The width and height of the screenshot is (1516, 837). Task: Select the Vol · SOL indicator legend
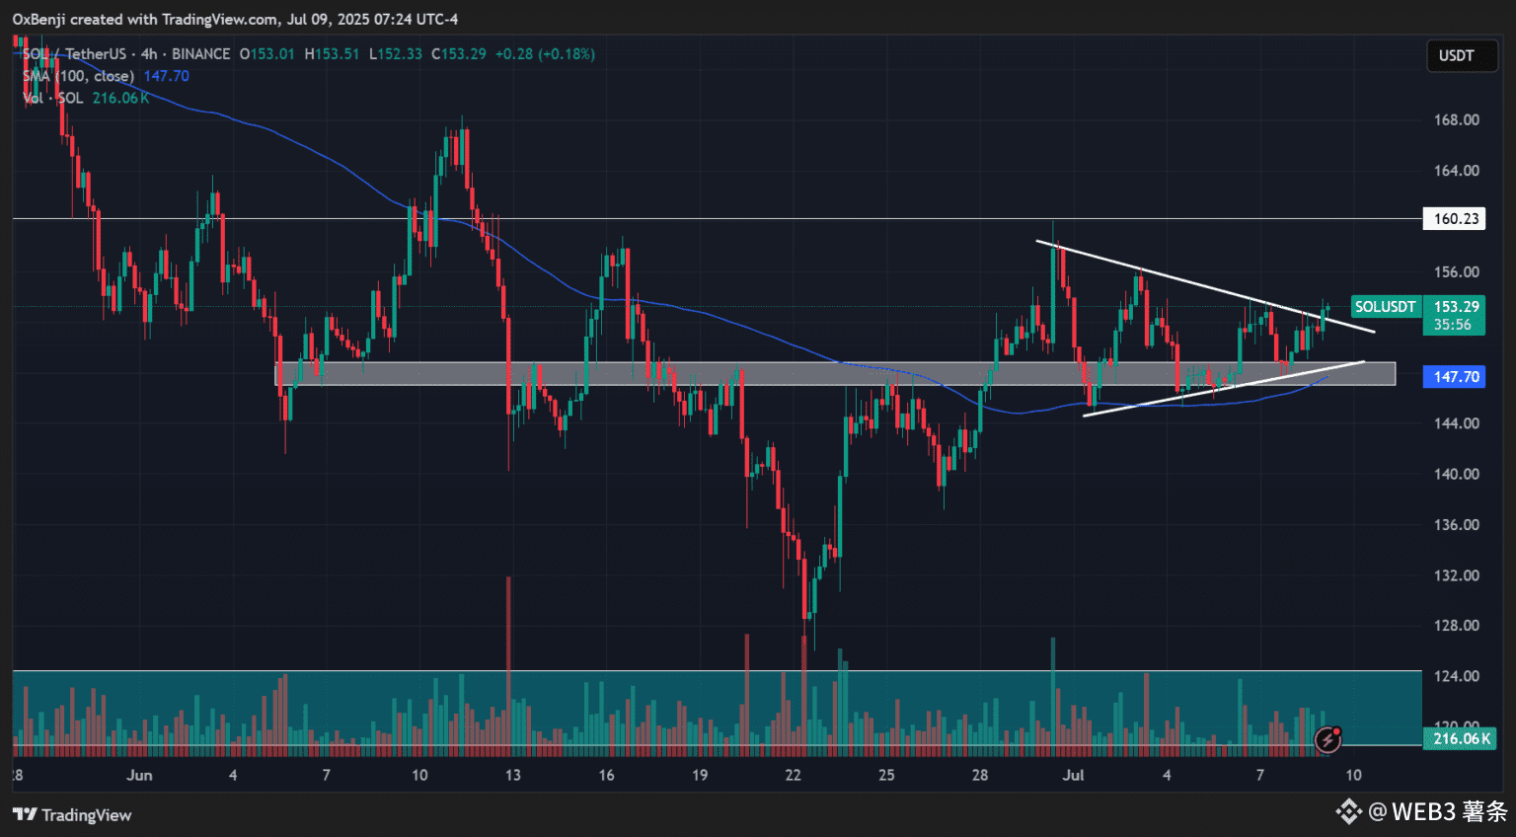pos(53,98)
